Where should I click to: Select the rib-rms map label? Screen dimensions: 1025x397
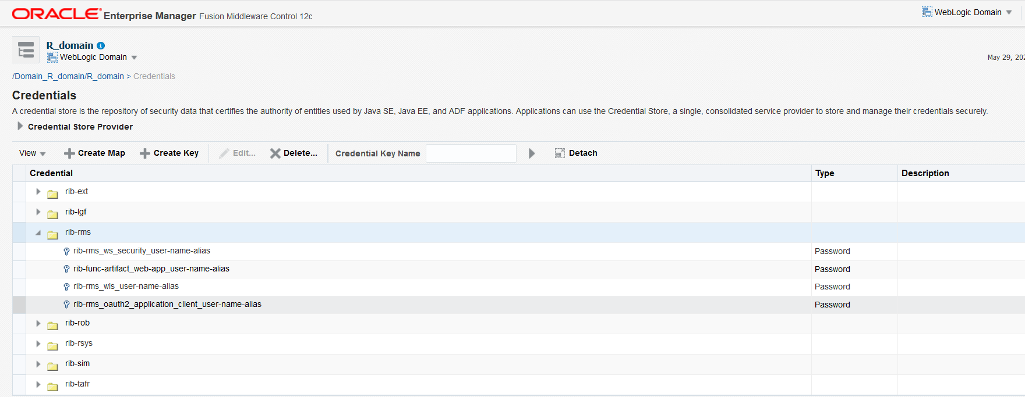78,232
